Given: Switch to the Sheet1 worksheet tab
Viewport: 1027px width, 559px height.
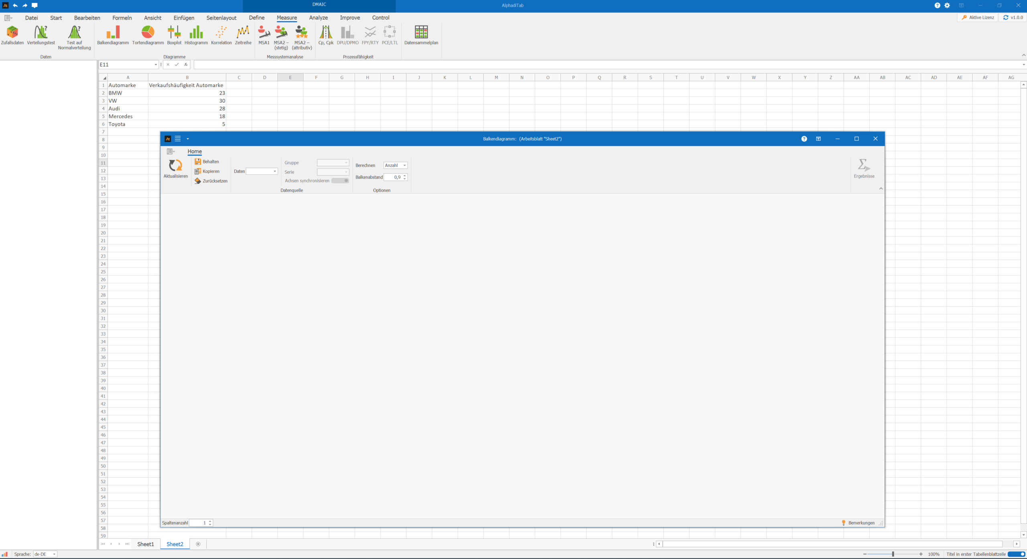Looking at the screenshot, I should pos(145,544).
